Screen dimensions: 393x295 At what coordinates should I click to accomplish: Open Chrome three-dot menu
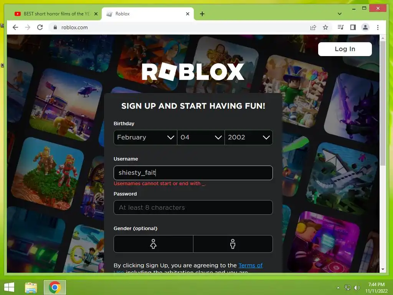click(x=378, y=27)
